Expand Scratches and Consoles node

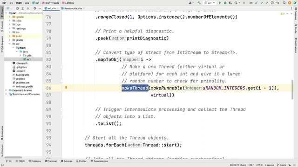(6, 94)
